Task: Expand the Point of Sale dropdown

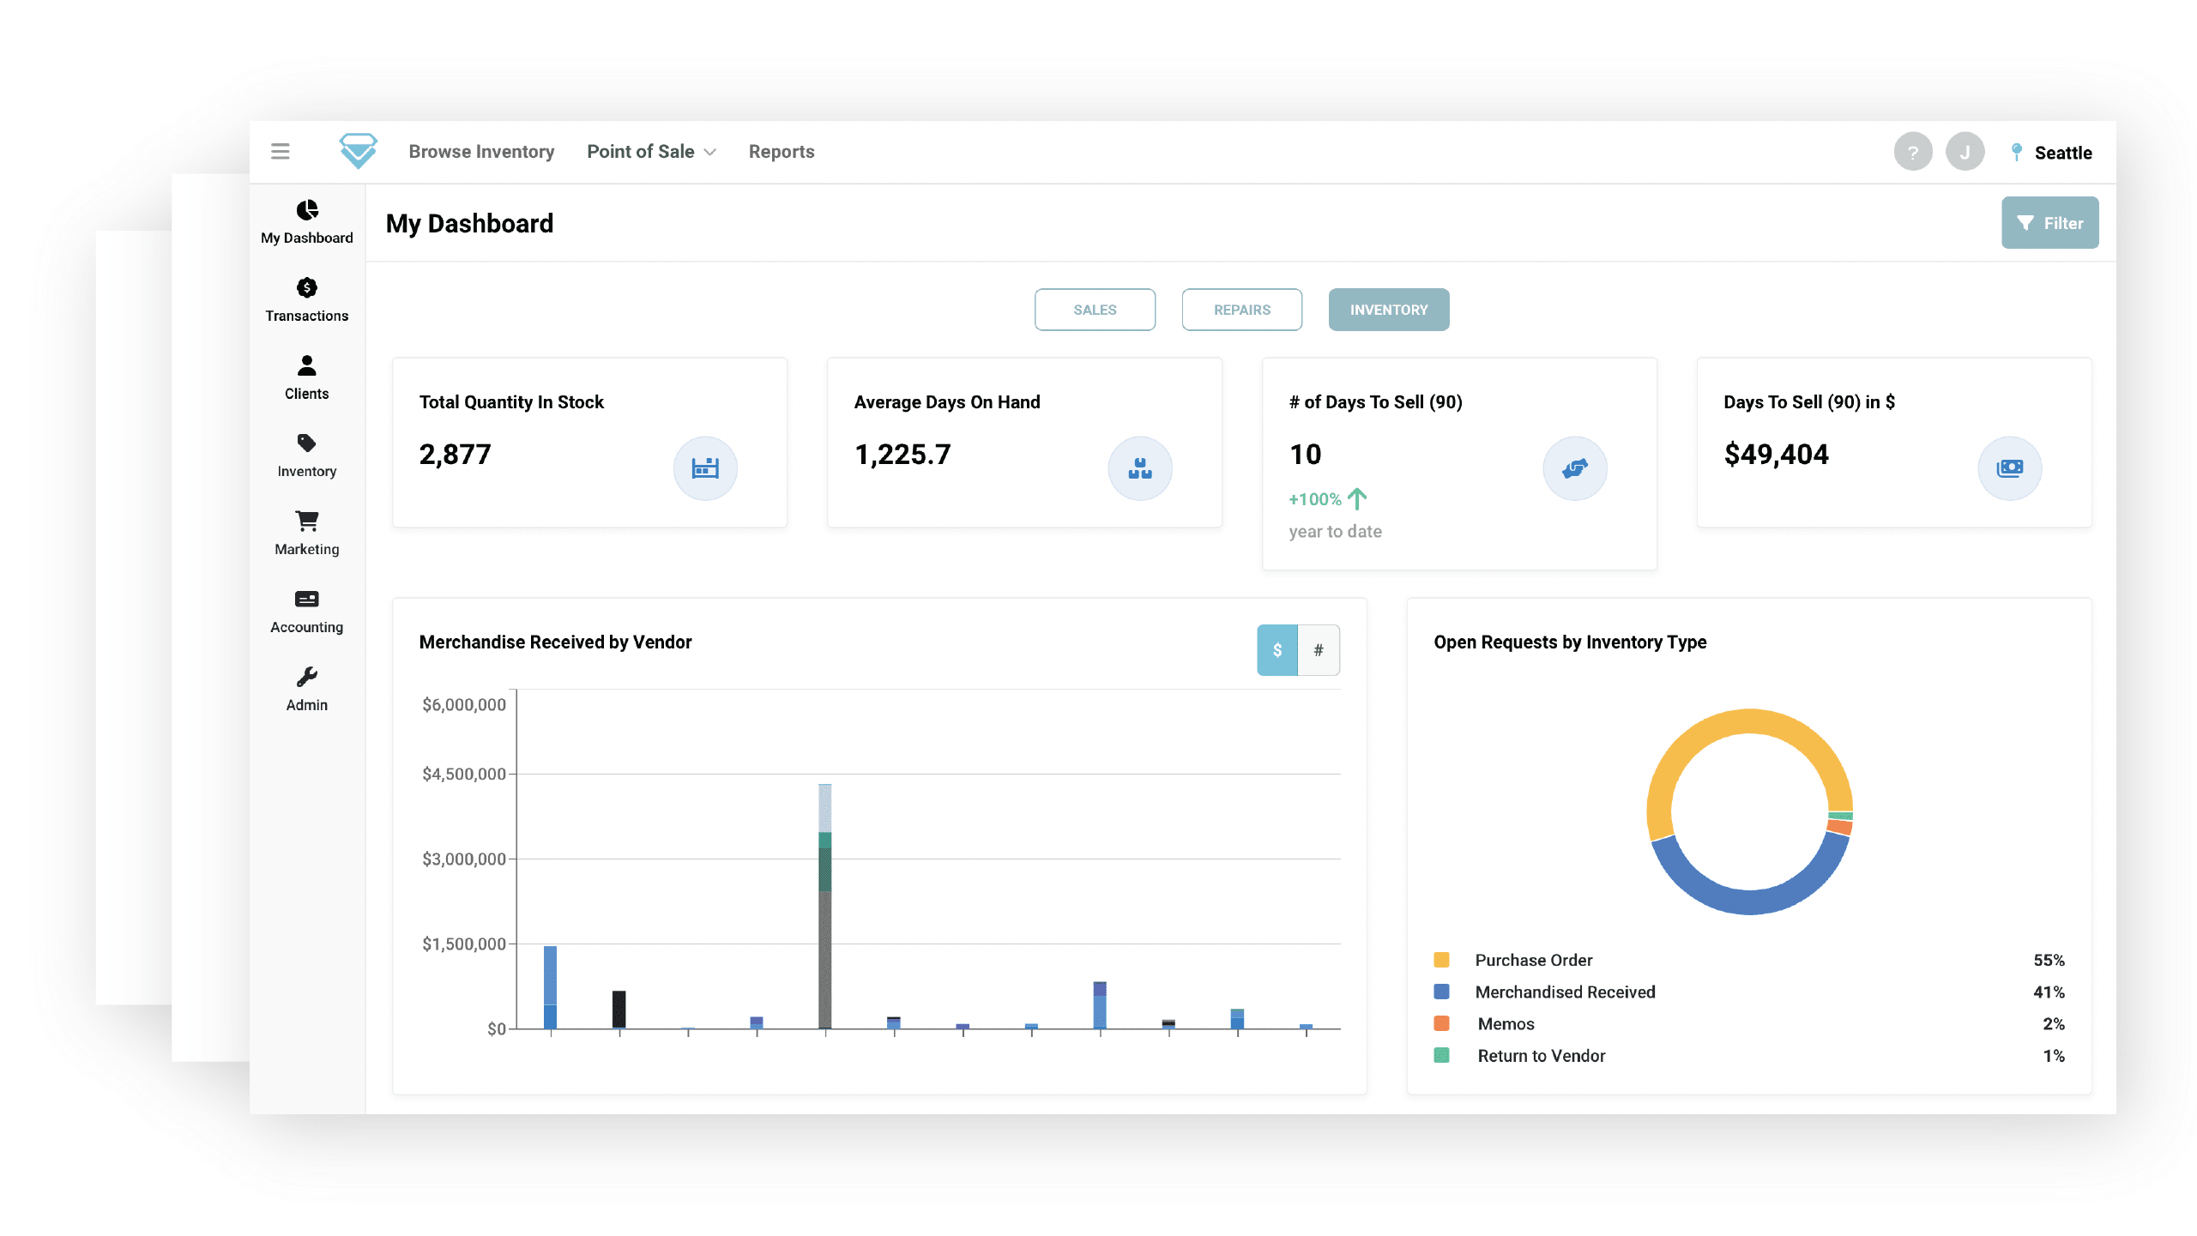Action: pyautogui.click(x=651, y=151)
